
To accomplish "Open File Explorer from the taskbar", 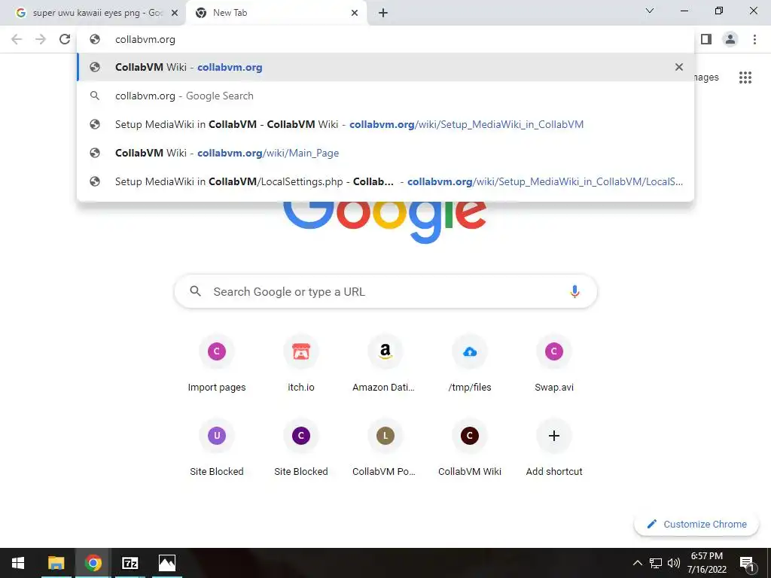I will (56, 563).
